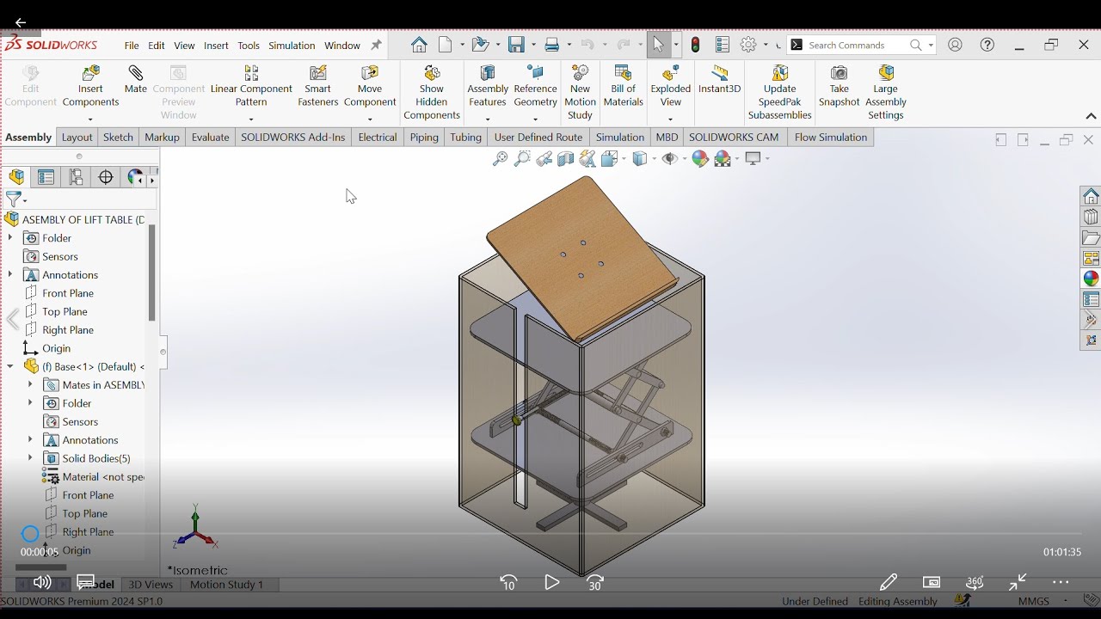Screen dimensions: 1101x619
Task: Pin the menu bar open
Action: pyautogui.click(x=376, y=46)
